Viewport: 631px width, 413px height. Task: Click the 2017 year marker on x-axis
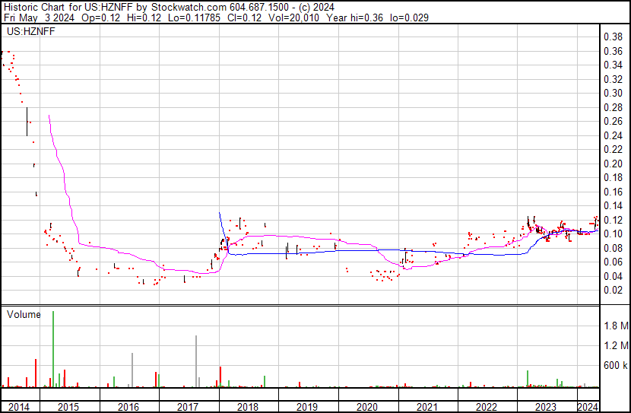click(189, 407)
